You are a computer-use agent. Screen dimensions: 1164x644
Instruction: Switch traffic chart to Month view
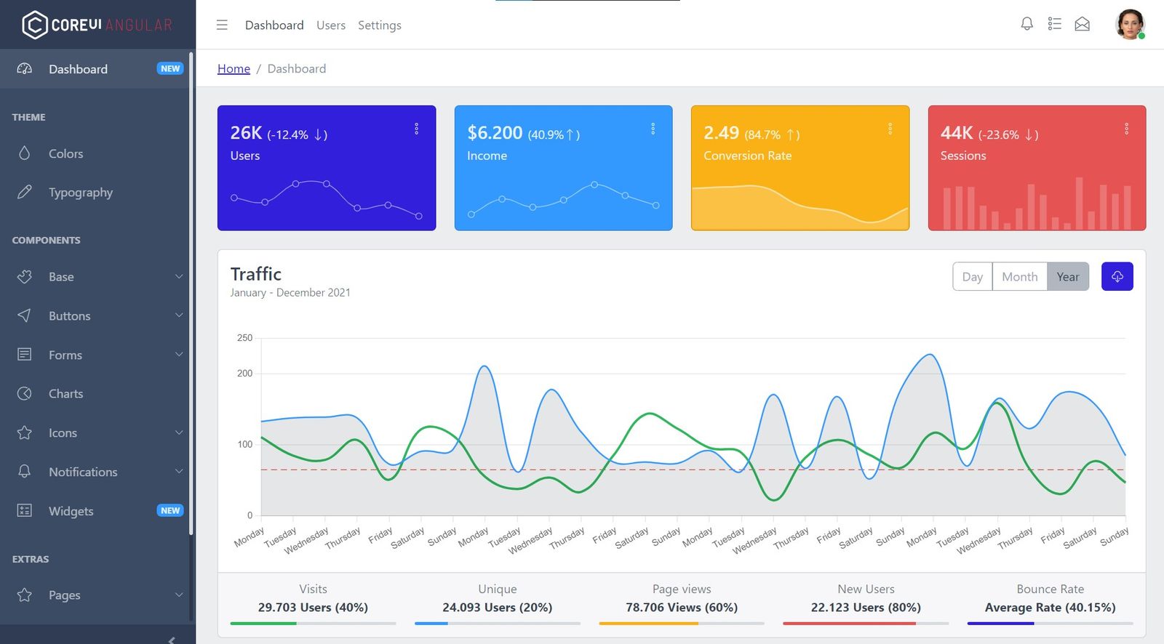[1019, 276]
